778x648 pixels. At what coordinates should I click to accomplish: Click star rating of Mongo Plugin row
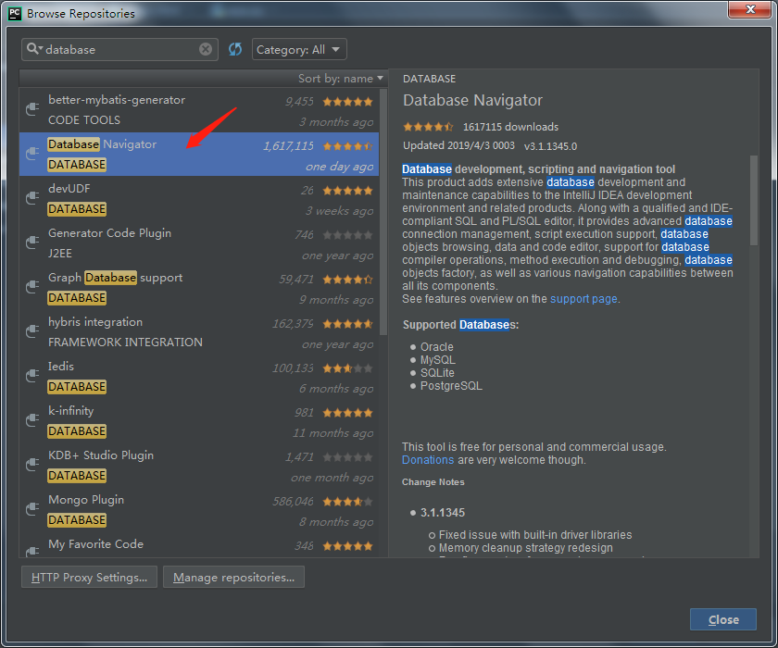[x=347, y=502]
